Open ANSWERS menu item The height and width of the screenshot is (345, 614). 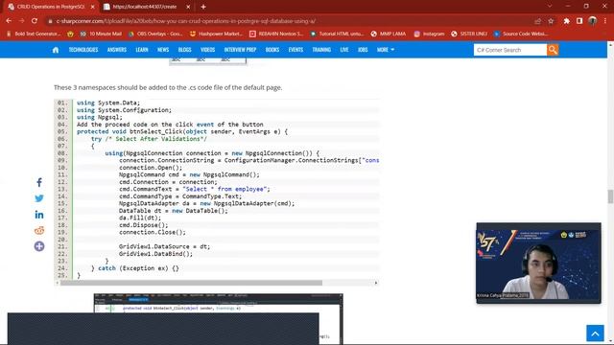coord(117,50)
